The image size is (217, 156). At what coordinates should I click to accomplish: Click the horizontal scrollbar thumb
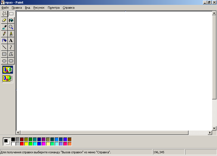tap(104, 132)
